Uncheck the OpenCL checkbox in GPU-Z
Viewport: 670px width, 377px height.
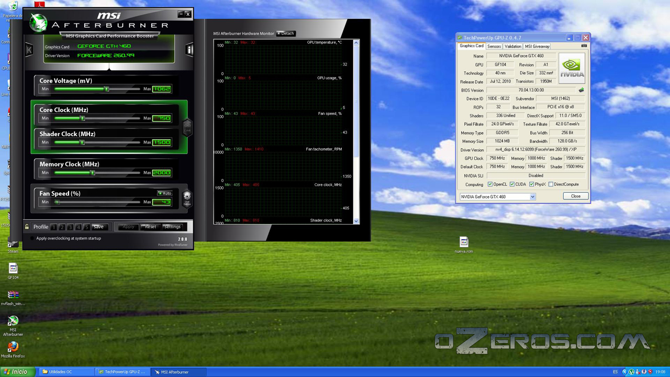(490, 184)
